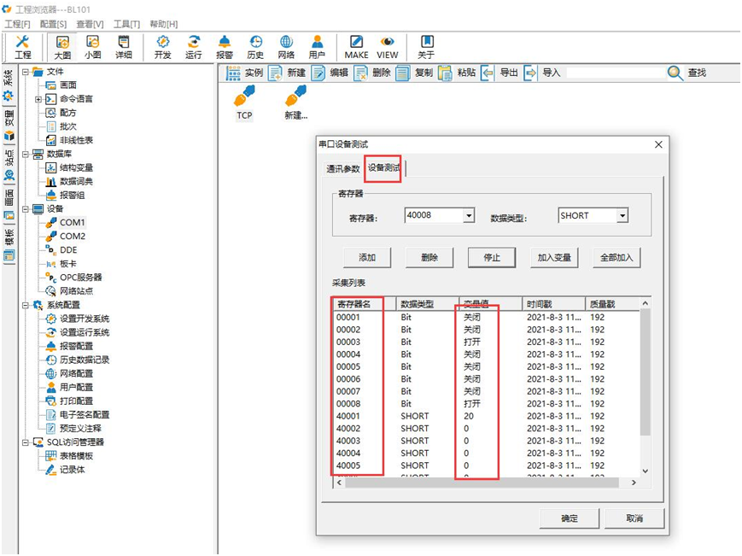This screenshot has height=556, width=742.
Task: Click the 寄存器名 column header
Action: 365,304
